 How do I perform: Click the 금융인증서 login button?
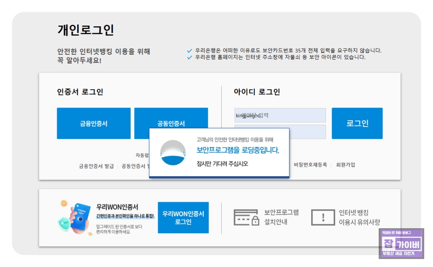[93, 123]
